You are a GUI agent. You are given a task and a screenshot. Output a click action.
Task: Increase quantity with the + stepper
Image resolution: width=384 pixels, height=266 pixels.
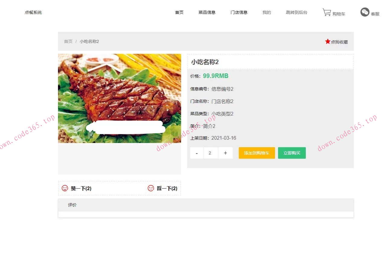226,153
